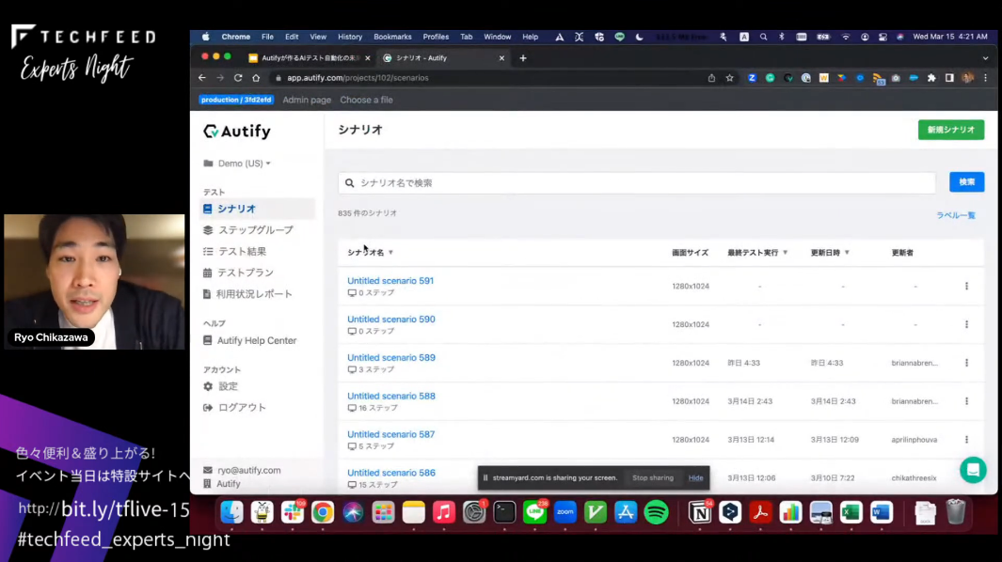Open more options for scenario 588
The height and width of the screenshot is (562, 1002).
click(x=966, y=401)
